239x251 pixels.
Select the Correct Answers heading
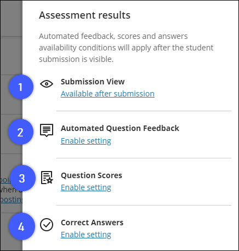92,223
